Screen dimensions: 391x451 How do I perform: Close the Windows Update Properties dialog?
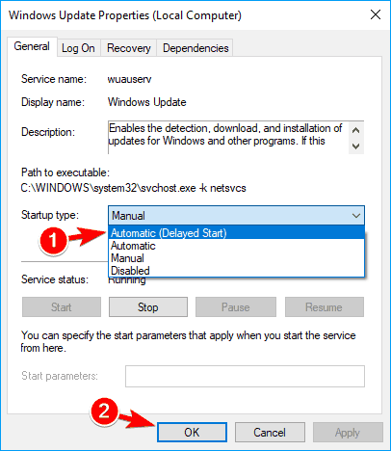pyautogui.click(x=376, y=14)
